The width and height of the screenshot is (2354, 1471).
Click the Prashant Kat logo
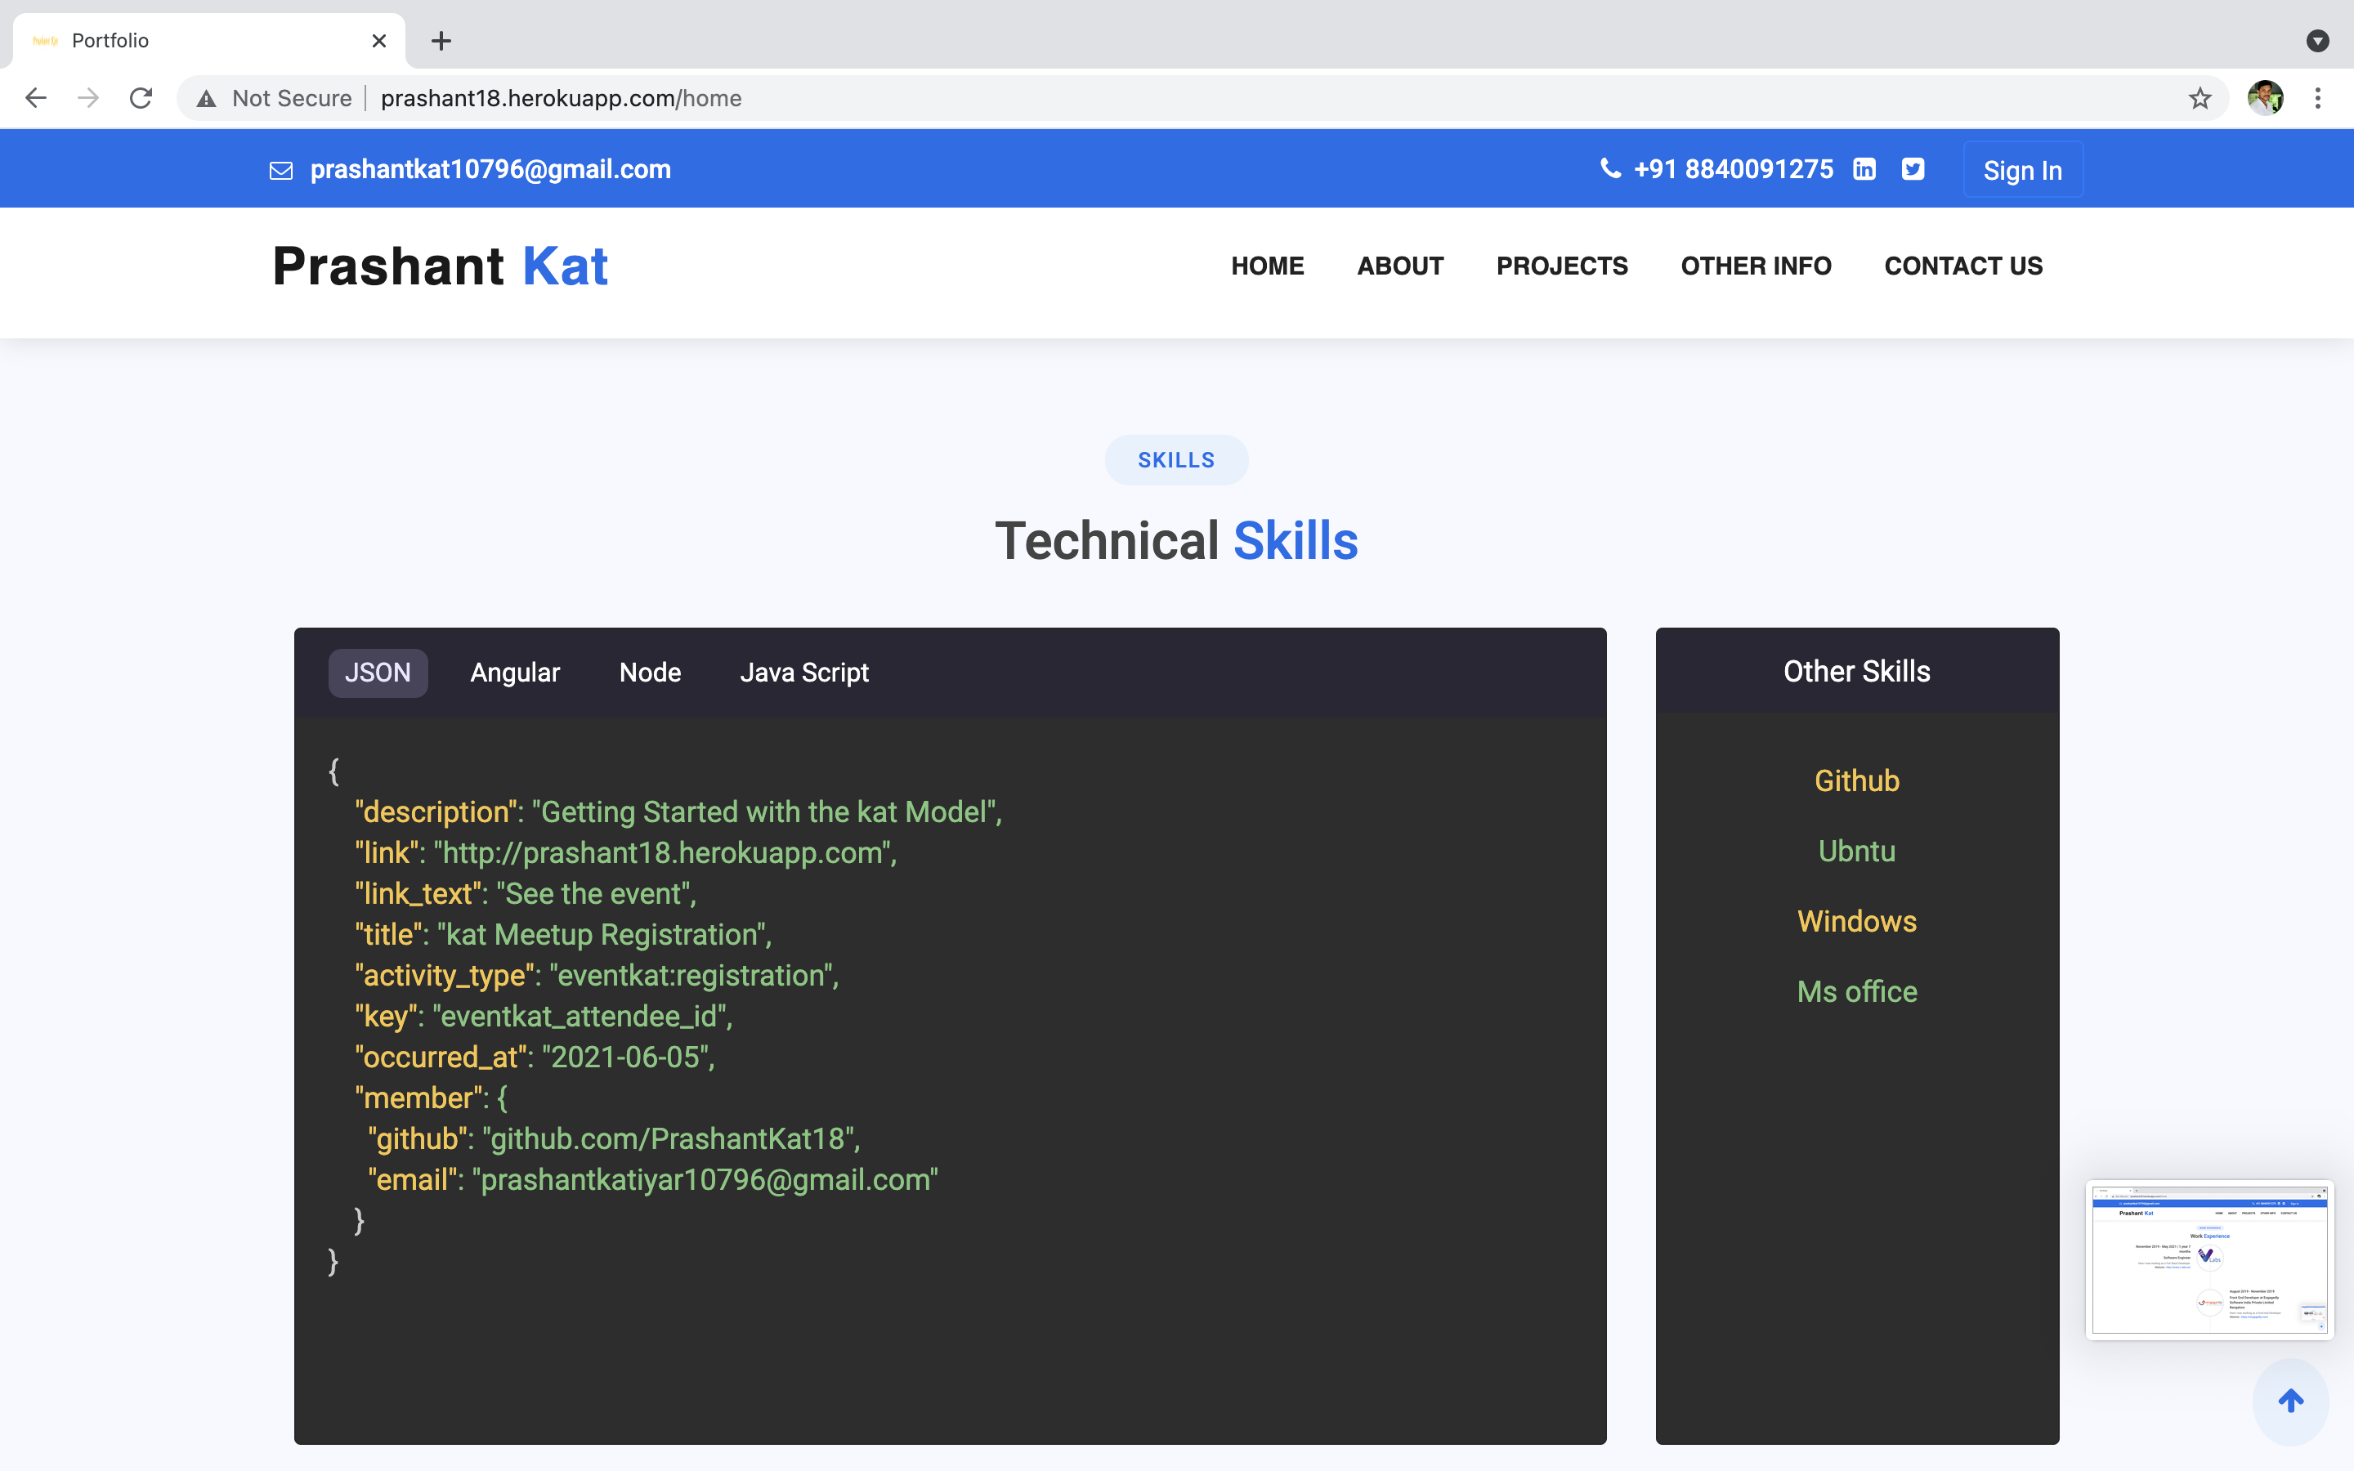(x=440, y=266)
